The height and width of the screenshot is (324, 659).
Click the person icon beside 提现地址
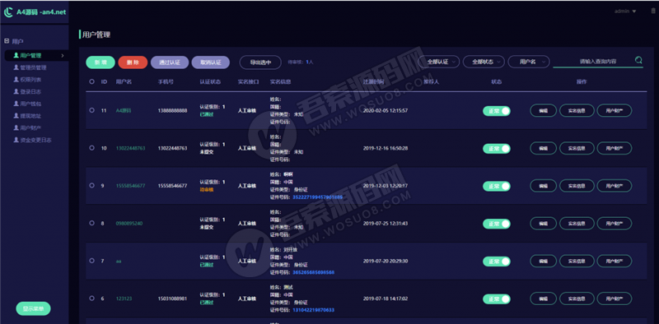pyautogui.click(x=16, y=116)
